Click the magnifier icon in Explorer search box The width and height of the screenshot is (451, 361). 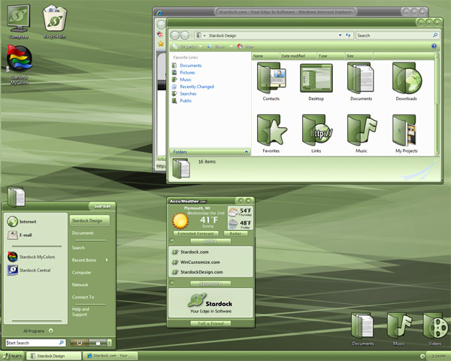pyautogui.click(x=435, y=35)
